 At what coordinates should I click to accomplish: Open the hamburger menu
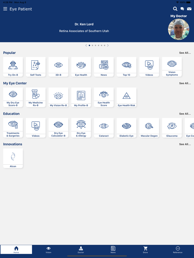pyautogui.click(x=5, y=9)
